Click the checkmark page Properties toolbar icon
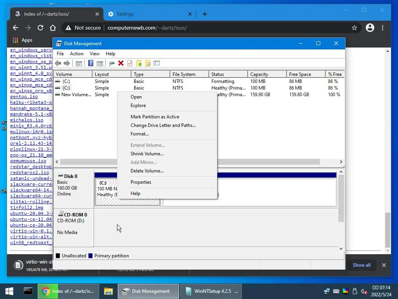 [x=130, y=63]
